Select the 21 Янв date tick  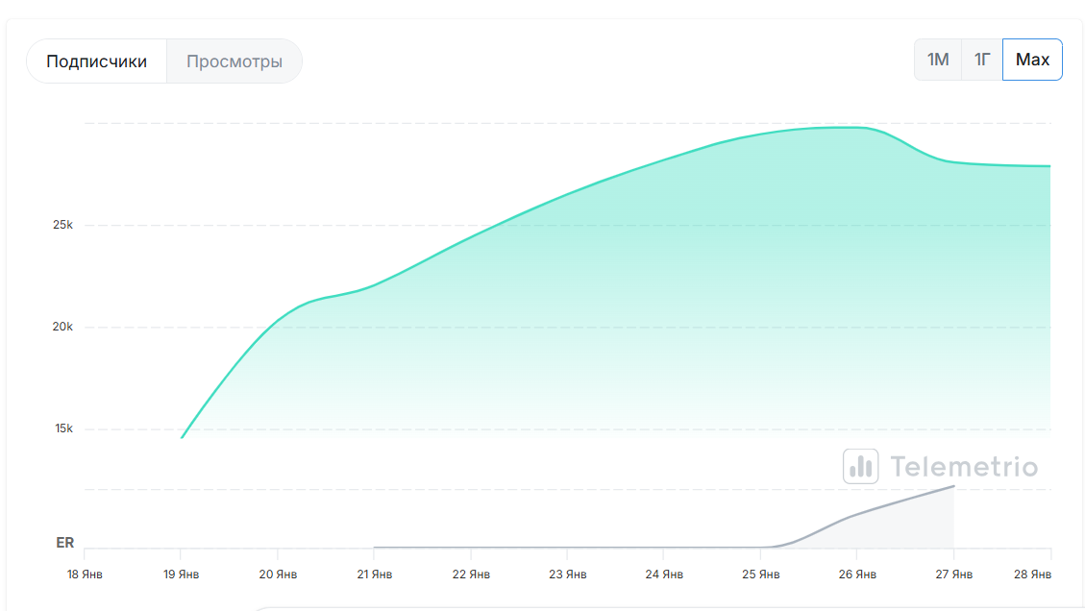click(374, 574)
